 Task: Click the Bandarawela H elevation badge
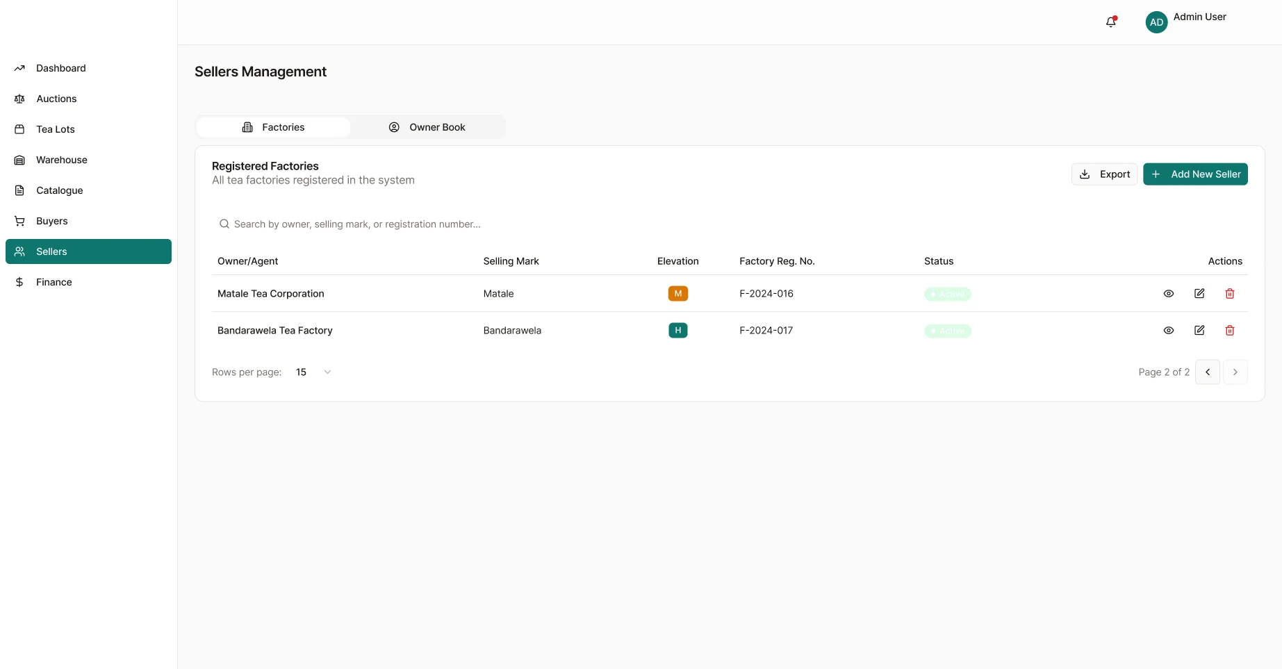(678, 331)
